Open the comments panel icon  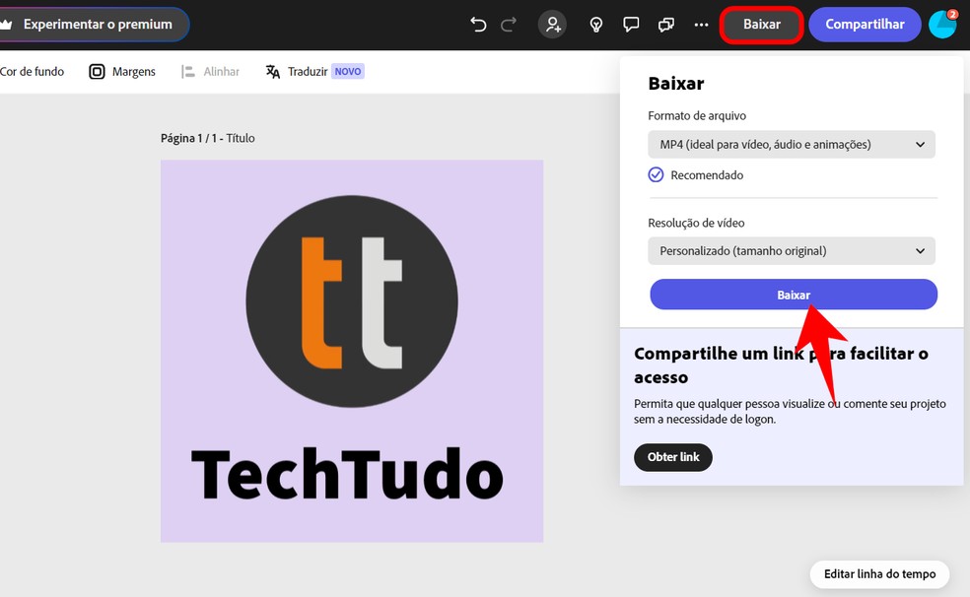coord(631,26)
